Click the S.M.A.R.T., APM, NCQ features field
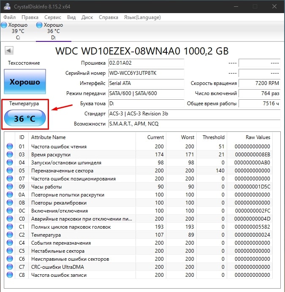The width and height of the screenshot is (285, 292). tap(194, 124)
